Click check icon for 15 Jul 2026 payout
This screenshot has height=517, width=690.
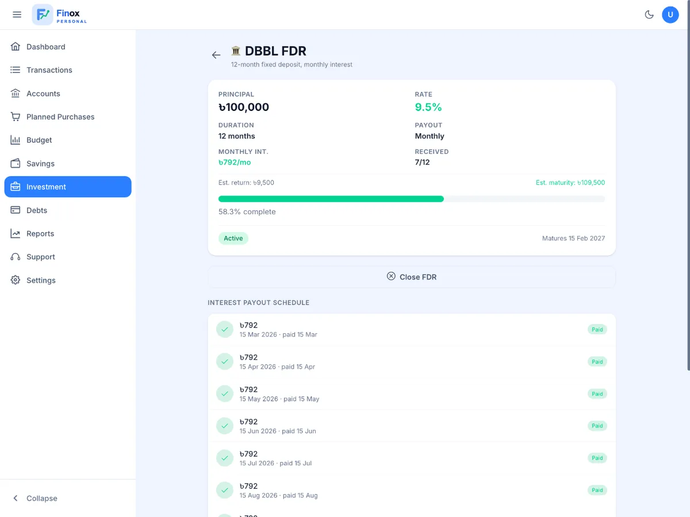click(225, 458)
